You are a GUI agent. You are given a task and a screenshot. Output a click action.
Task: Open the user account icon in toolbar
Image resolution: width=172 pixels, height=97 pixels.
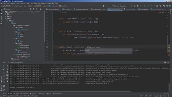(104, 6)
